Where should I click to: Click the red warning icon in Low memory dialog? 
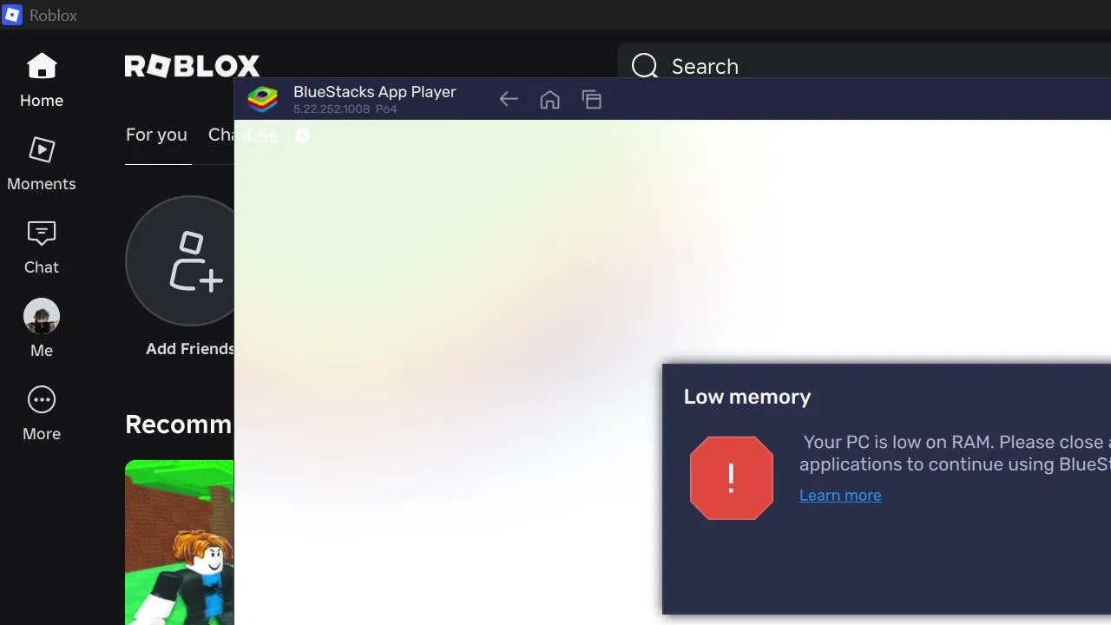click(x=731, y=477)
